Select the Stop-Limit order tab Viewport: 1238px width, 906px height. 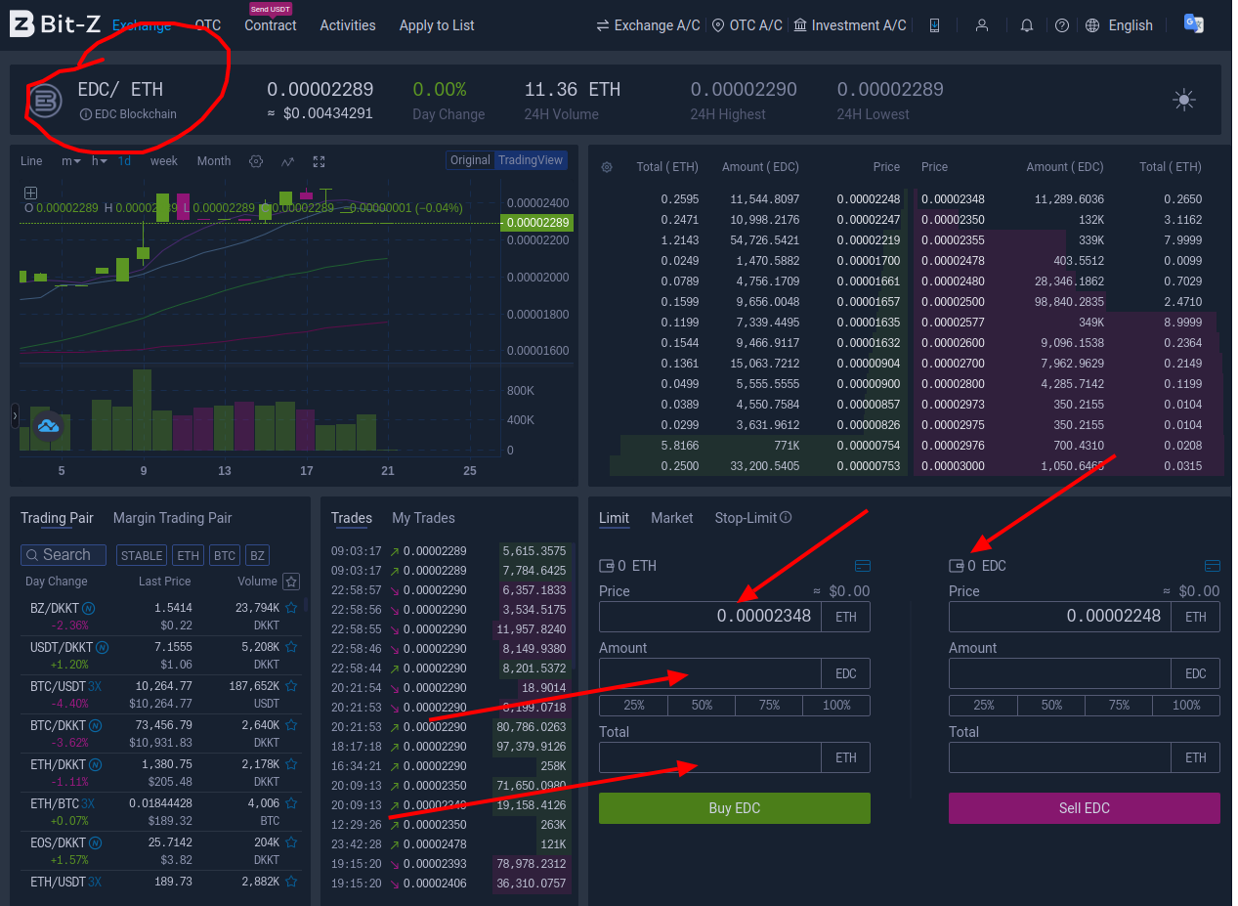pos(746,518)
